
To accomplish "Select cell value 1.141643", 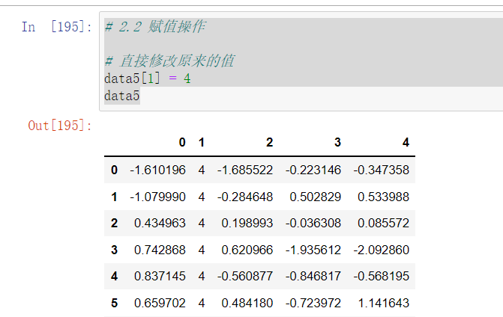I will 383,303.
